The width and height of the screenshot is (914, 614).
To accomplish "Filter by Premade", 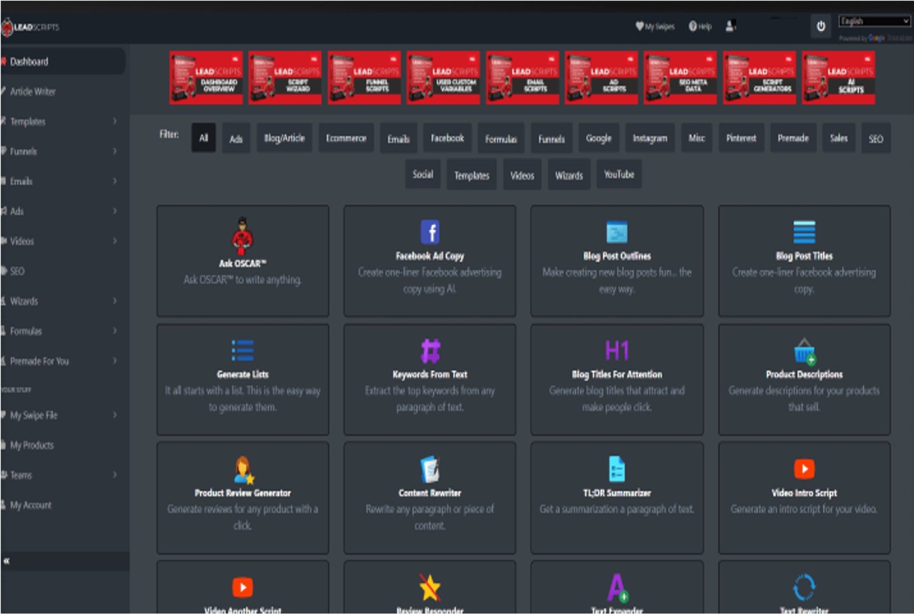I will pos(793,138).
